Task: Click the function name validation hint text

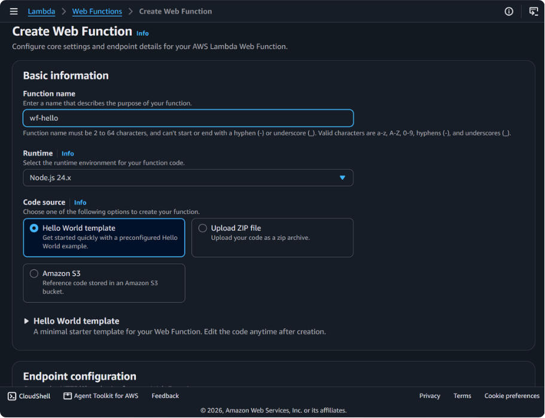Action: point(267,133)
